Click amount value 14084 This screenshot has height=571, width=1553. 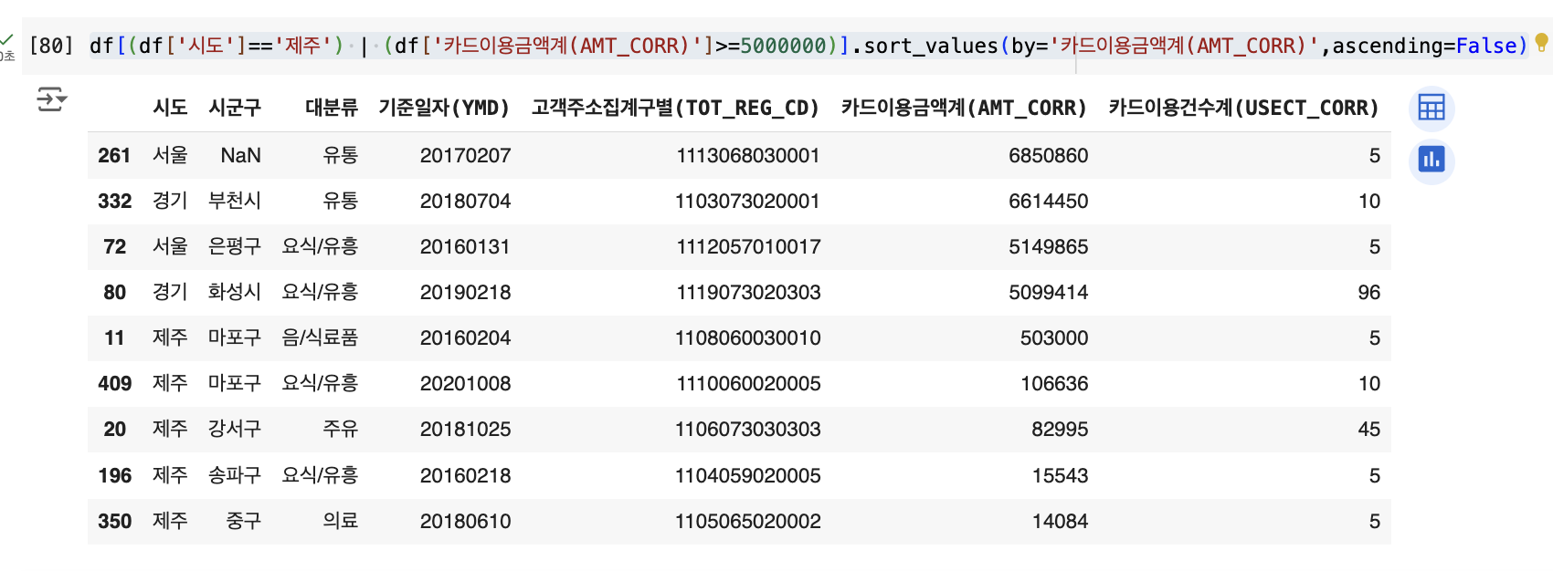click(x=1060, y=521)
